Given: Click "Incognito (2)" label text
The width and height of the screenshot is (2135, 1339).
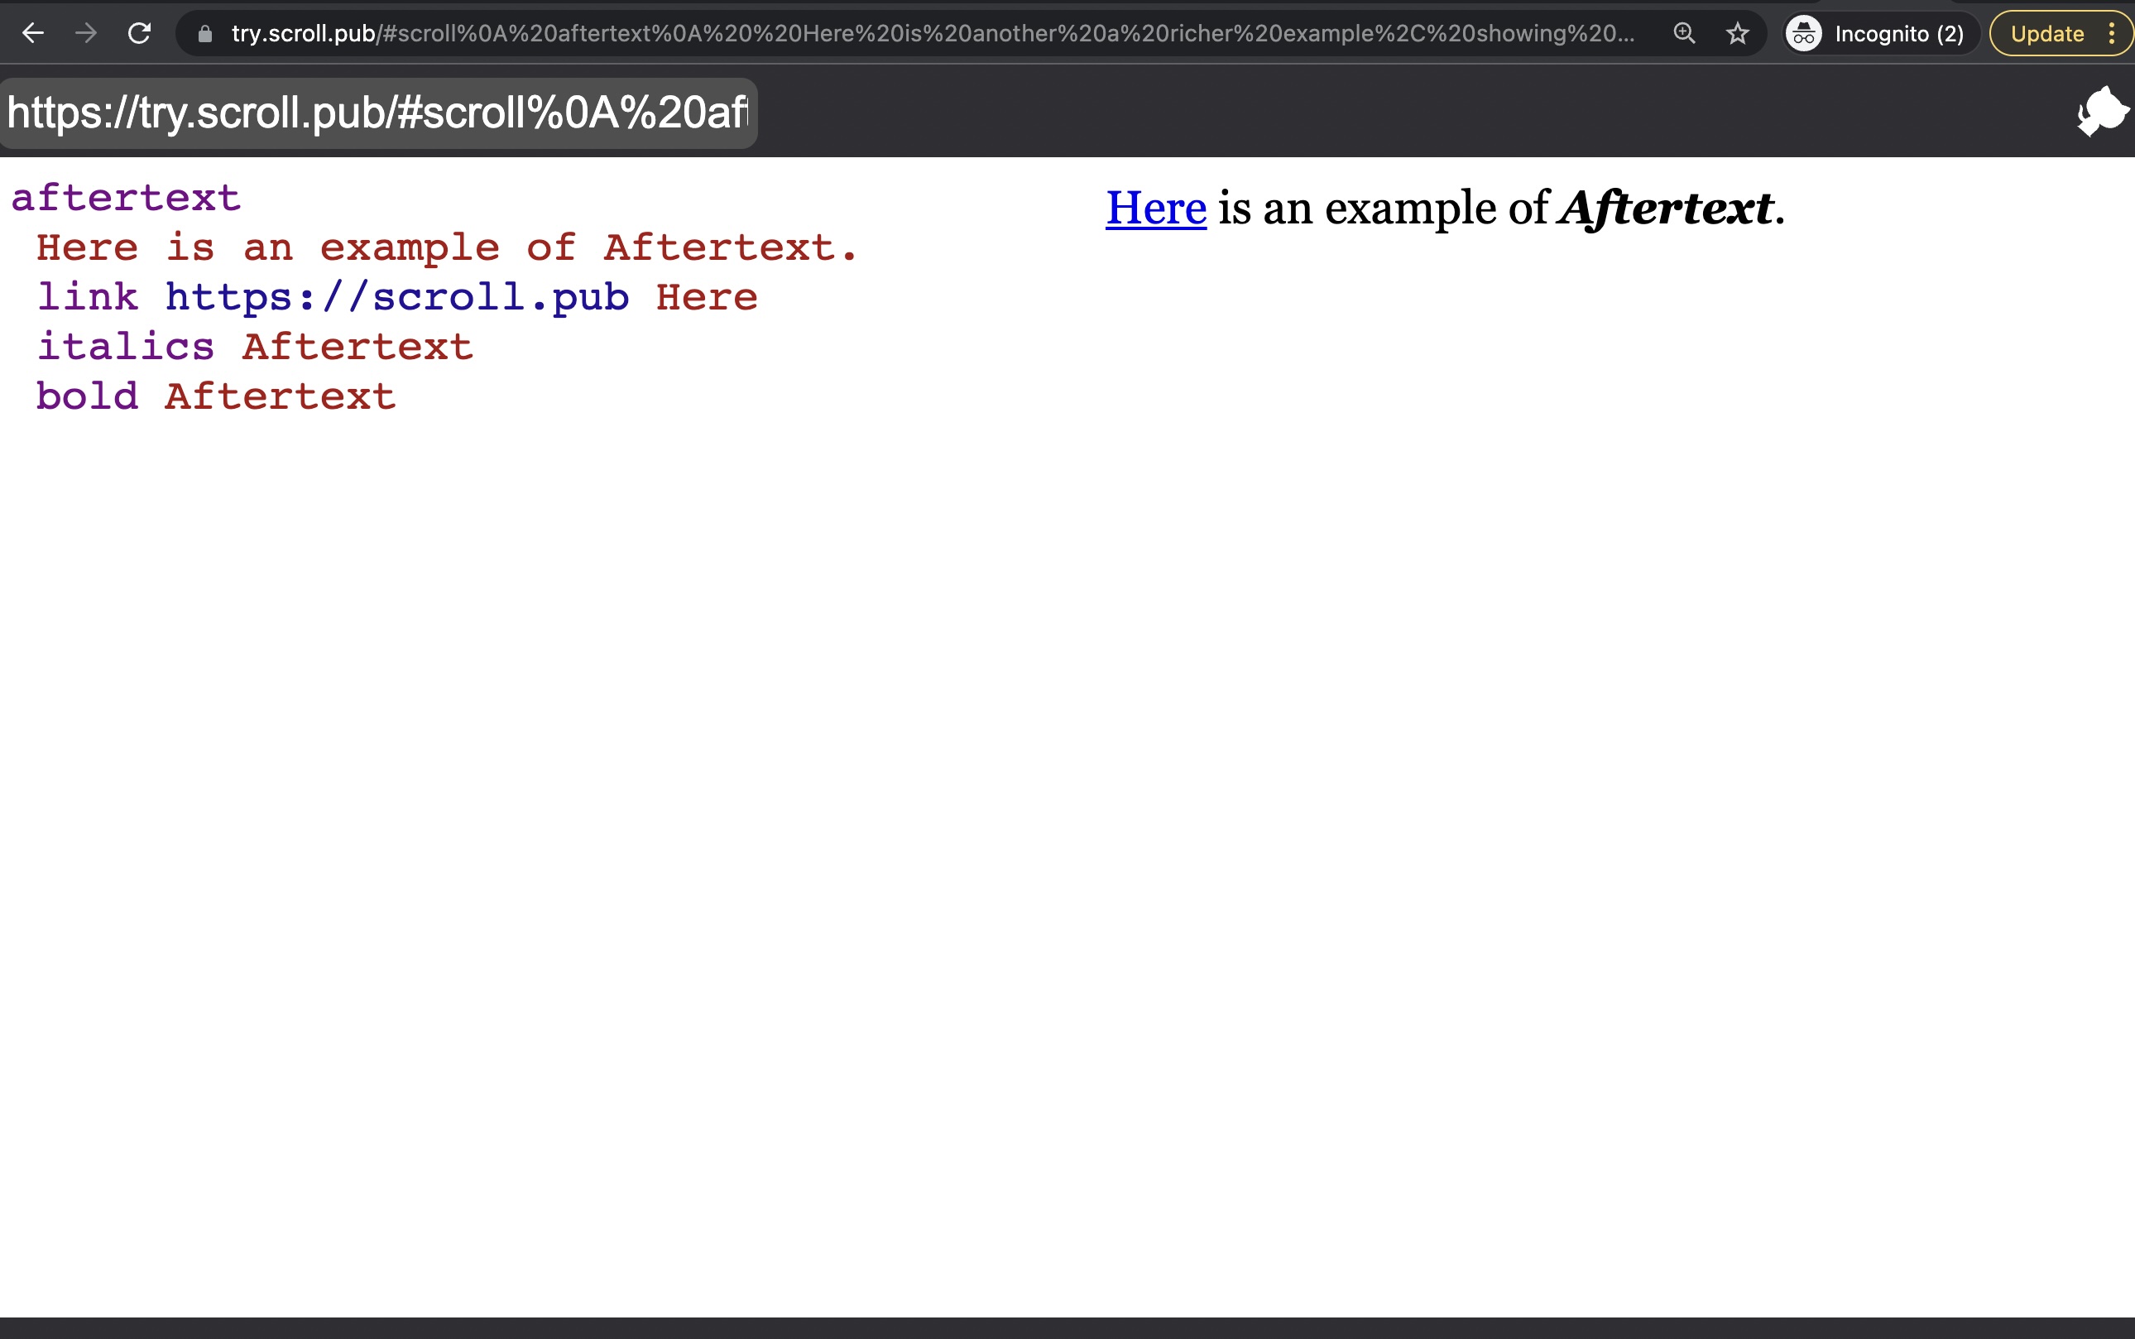Looking at the screenshot, I should (1898, 34).
